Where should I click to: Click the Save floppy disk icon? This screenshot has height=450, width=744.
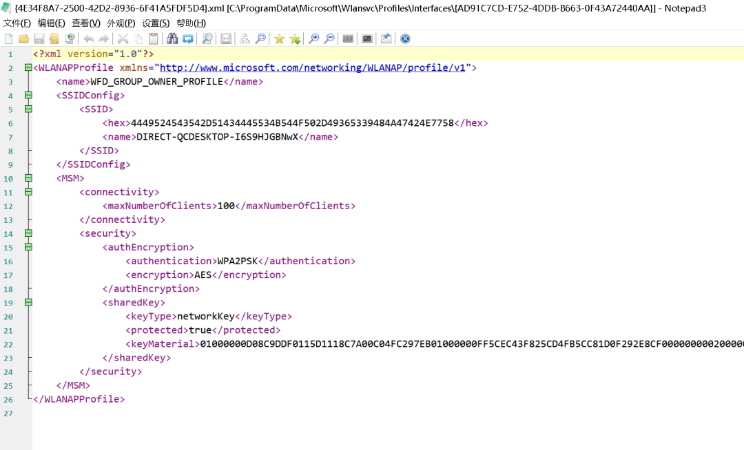39,39
